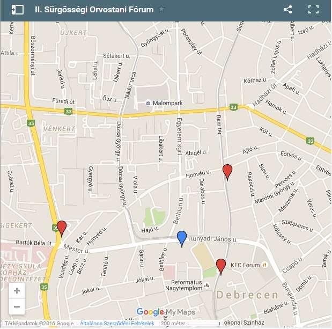This screenshot has height=329, width=332.
Task: View the map in full screen
Action: [313, 10]
